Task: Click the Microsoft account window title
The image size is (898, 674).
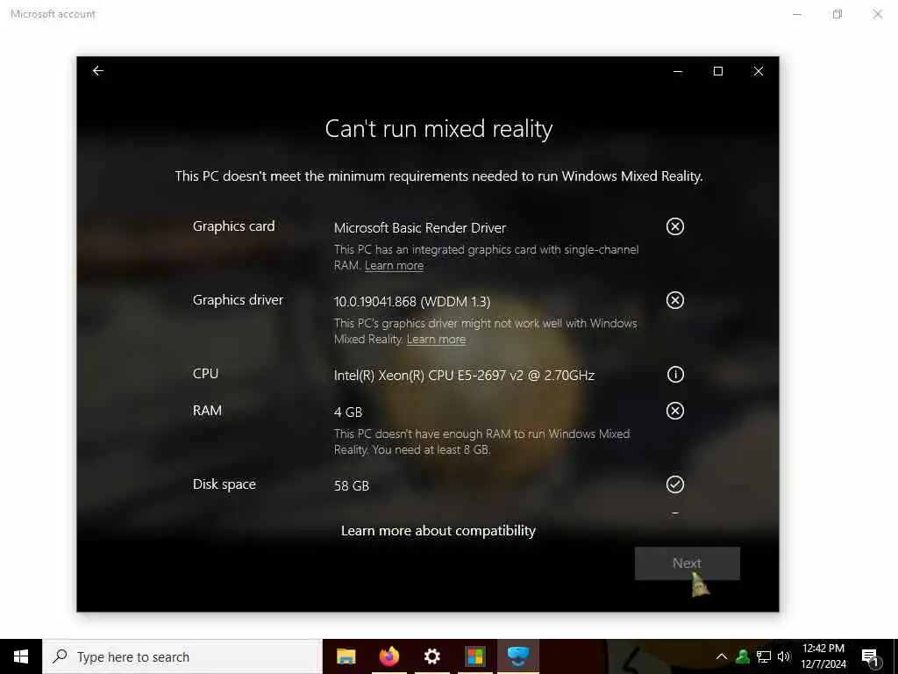Action: [53, 14]
